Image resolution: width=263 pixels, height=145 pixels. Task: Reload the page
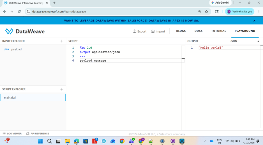pyautogui.click(x=19, y=12)
